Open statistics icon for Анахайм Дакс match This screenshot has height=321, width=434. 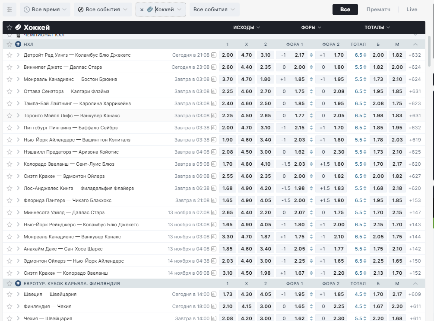coord(214,249)
